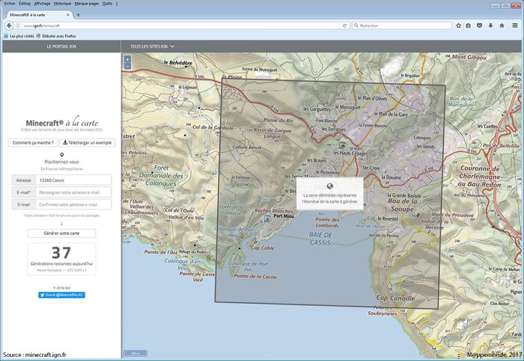
Task: Open the Firefox downloads arrow icon
Action: click(x=491, y=25)
